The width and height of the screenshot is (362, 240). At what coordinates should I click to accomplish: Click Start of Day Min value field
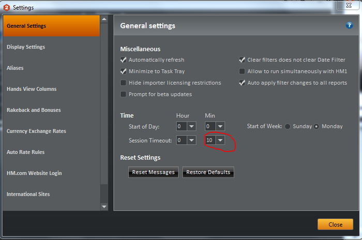coord(210,126)
